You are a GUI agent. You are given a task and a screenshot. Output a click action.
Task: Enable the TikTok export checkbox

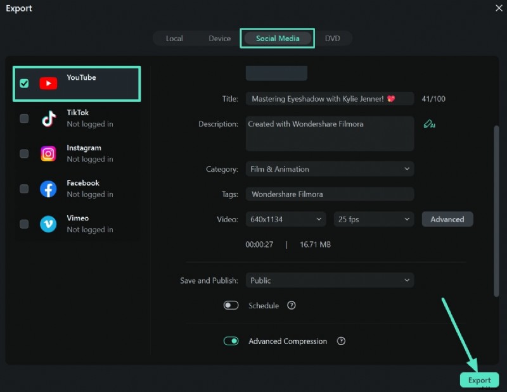[x=24, y=118]
